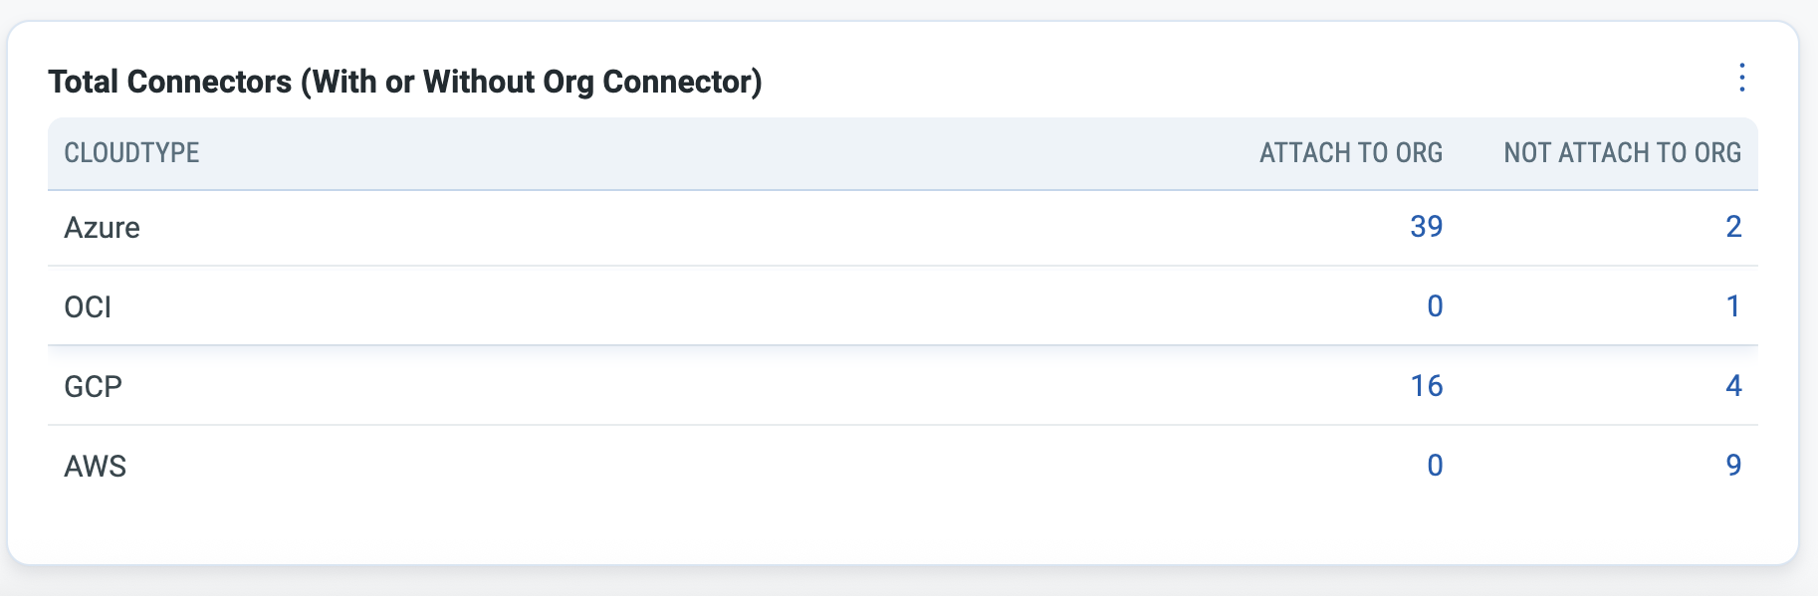Sort by the CLOUDTYPE column header

click(x=131, y=154)
